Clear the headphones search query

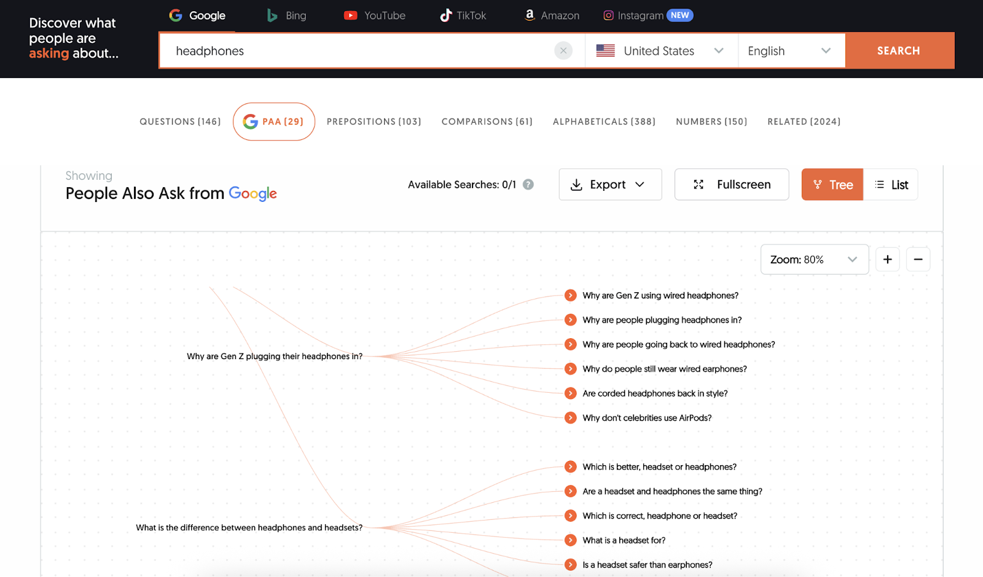pos(563,50)
